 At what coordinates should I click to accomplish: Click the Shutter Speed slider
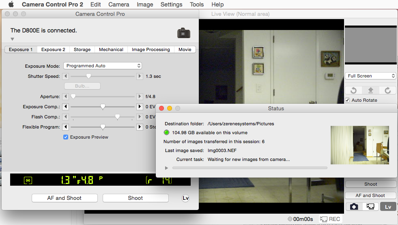click(x=103, y=76)
